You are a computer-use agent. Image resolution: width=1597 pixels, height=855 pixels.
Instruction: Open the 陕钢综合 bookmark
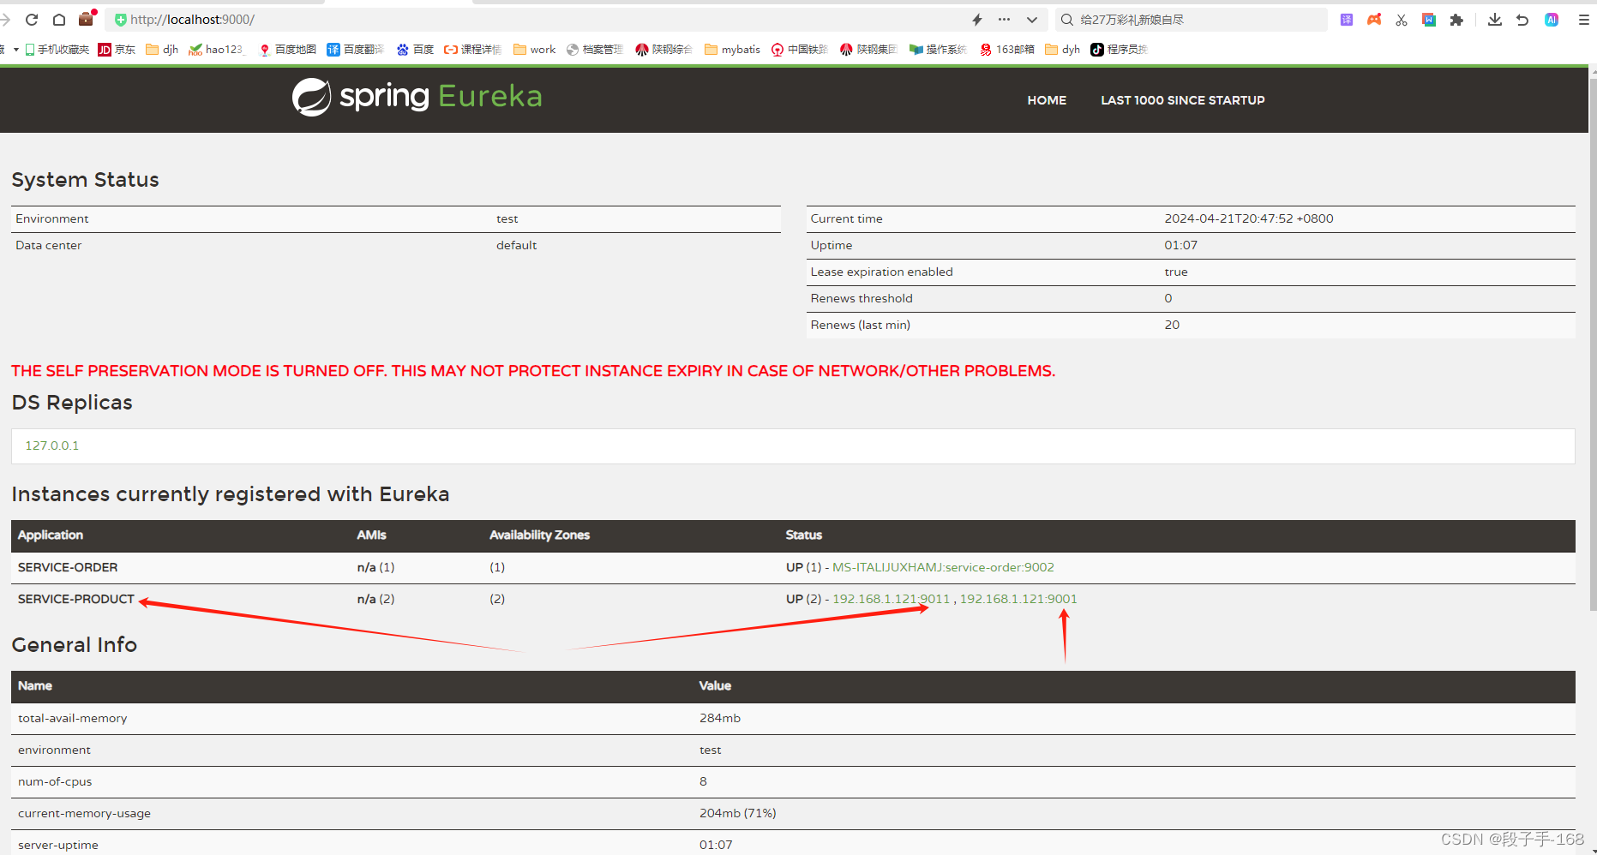point(664,50)
